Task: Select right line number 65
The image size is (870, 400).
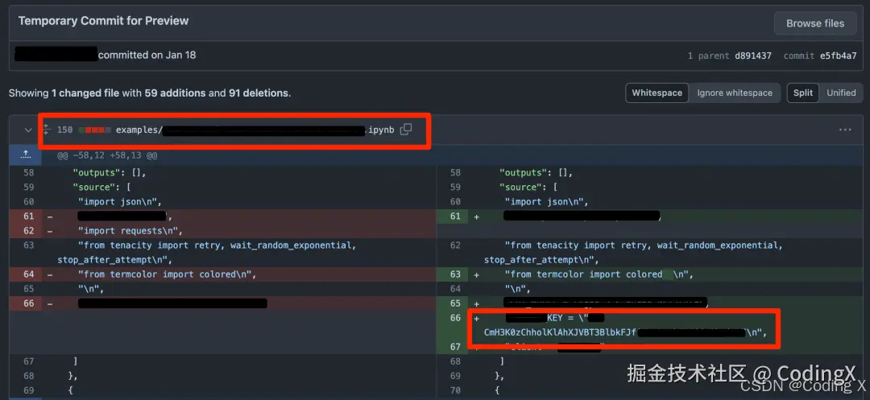Action: (x=455, y=303)
